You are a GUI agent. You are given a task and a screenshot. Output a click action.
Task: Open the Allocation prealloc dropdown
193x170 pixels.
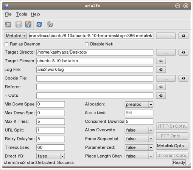coord(139,105)
